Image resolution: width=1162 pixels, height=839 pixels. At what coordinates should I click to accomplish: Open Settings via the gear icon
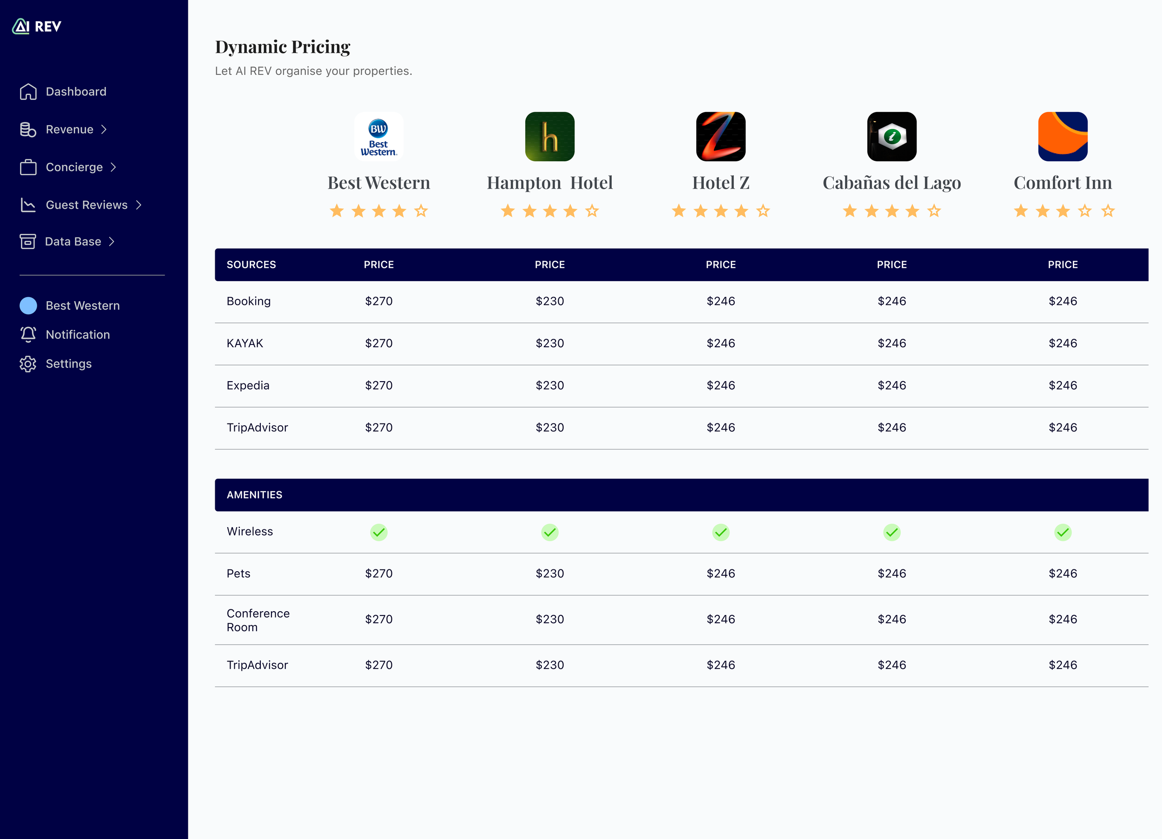28,364
